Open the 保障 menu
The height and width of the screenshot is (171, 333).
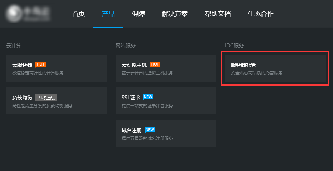(138, 14)
